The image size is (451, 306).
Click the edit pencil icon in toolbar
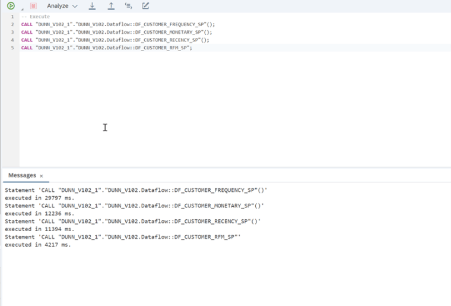146,6
